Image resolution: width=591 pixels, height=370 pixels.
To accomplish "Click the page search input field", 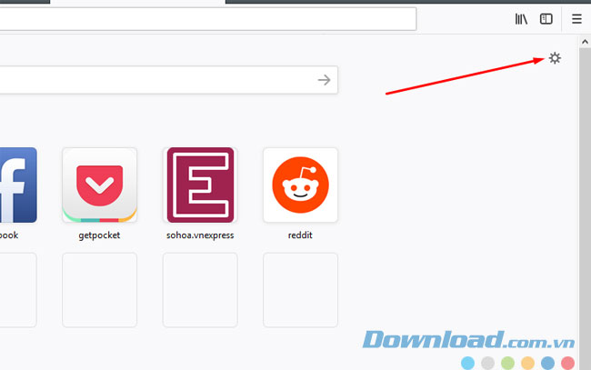I will coord(168,80).
